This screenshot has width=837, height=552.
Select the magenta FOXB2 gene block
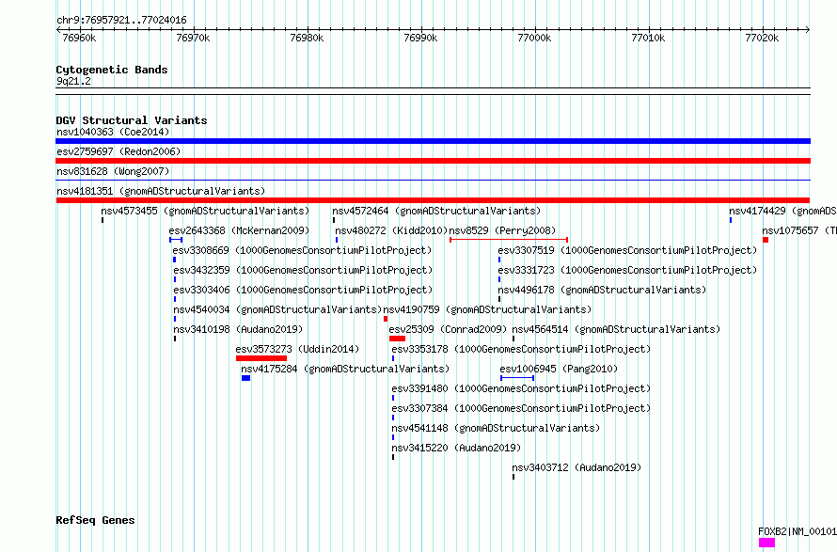(766, 543)
